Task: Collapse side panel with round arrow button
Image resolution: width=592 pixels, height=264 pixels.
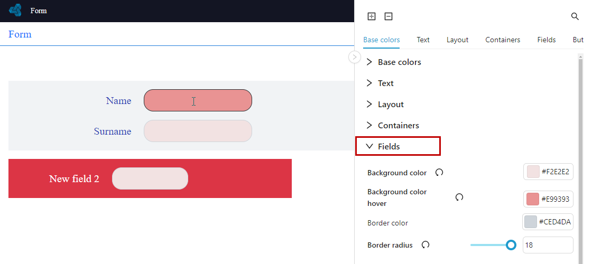Action: (354, 57)
